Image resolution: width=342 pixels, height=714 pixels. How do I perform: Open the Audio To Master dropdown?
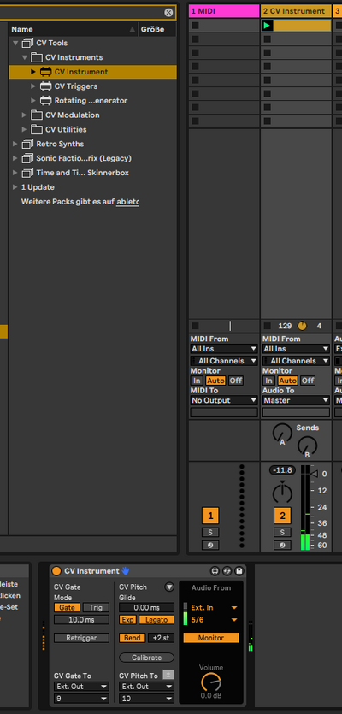296,400
